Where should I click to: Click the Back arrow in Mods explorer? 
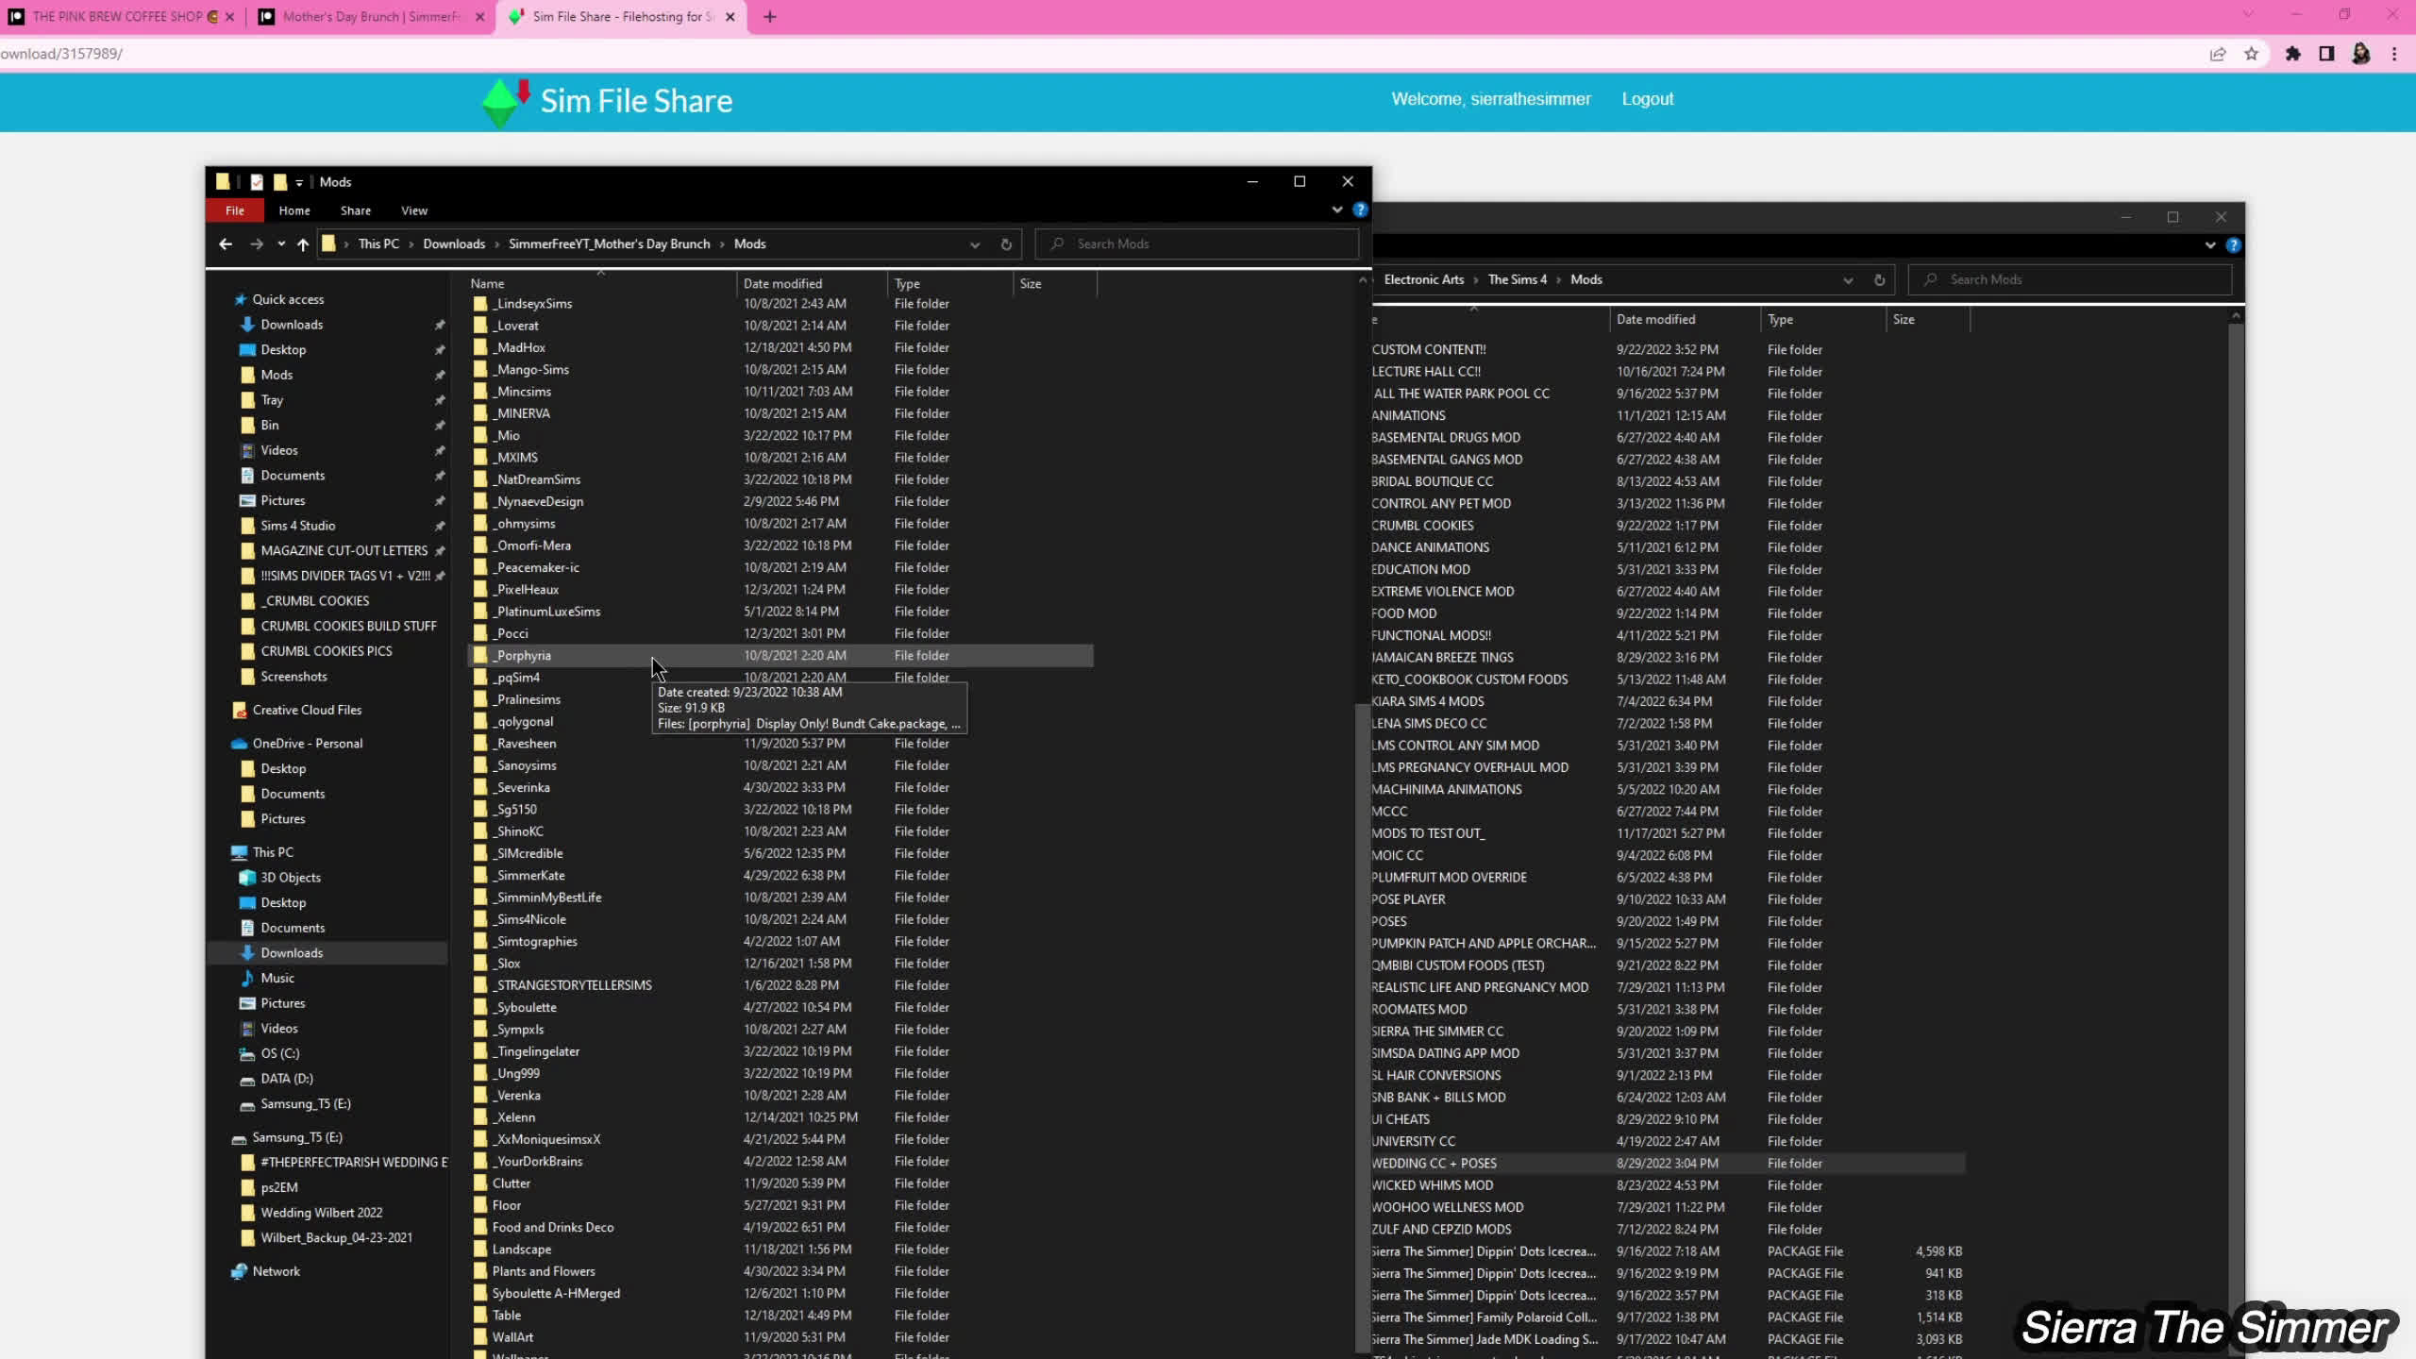point(225,243)
